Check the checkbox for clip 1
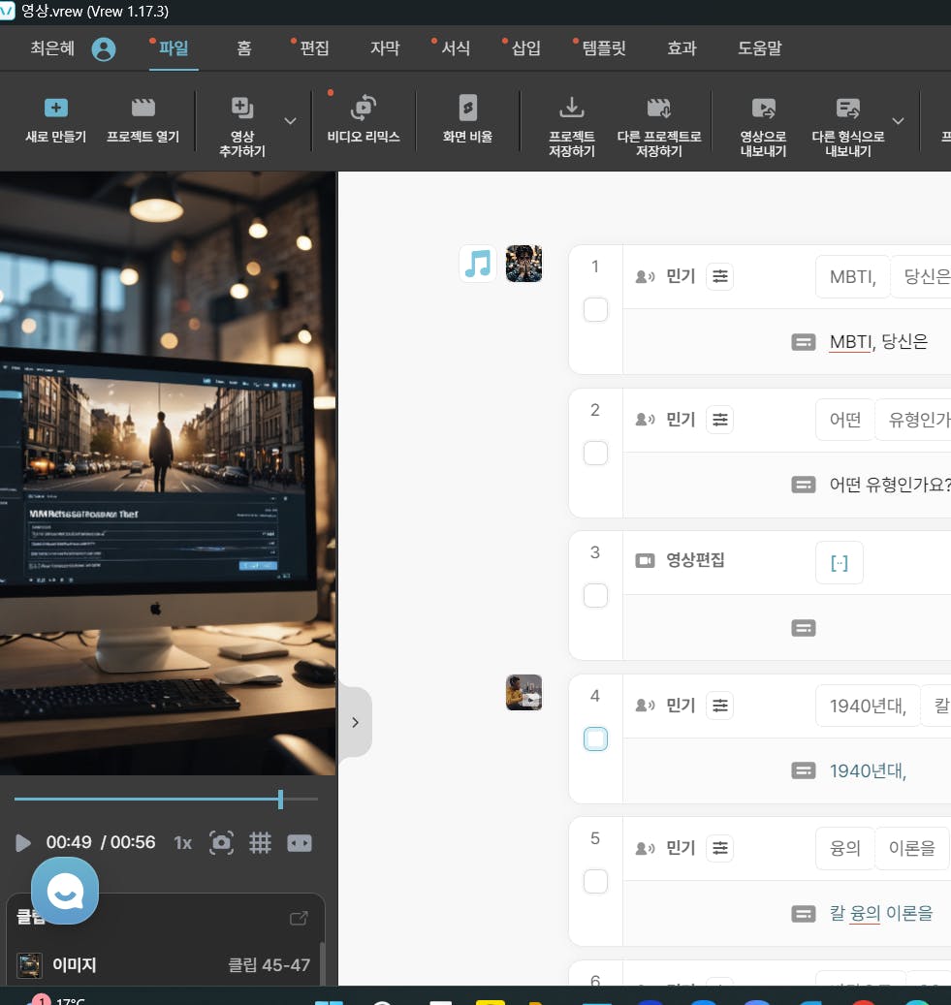The width and height of the screenshot is (951, 1005). 595,310
